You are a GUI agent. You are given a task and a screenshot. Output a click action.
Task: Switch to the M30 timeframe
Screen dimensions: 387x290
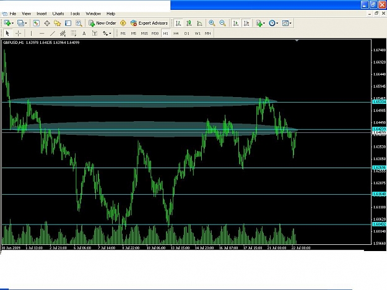click(x=155, y=33)
